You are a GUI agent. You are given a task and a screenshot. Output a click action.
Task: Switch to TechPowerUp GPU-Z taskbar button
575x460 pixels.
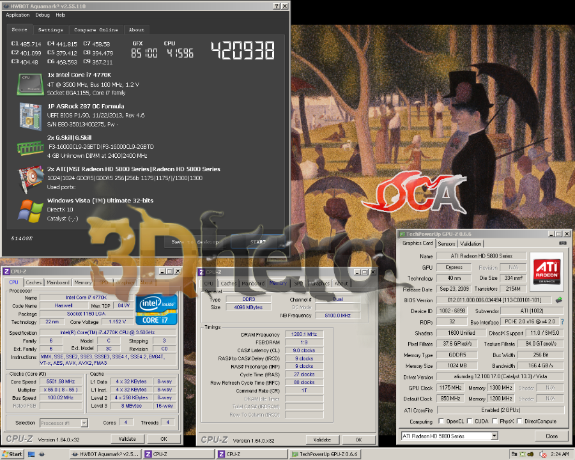click(324, 454)
